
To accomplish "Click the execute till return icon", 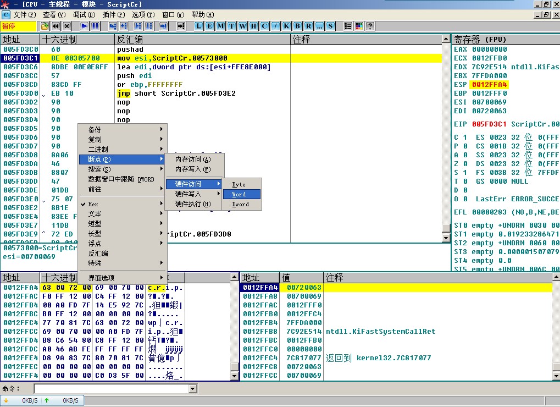I will [x=164, y=26].
